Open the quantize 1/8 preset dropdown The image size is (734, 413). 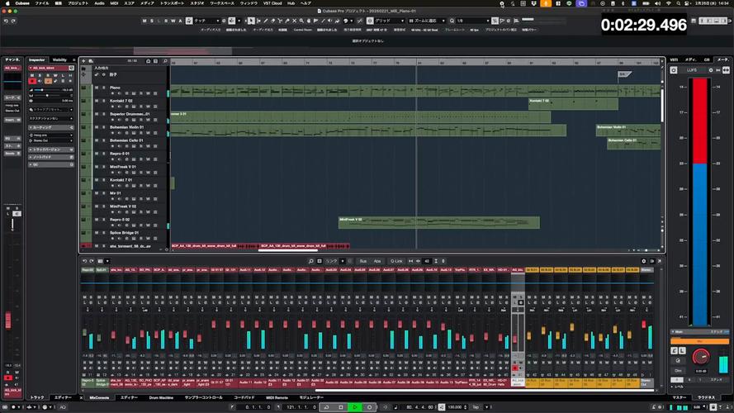[x=473, y=21]
